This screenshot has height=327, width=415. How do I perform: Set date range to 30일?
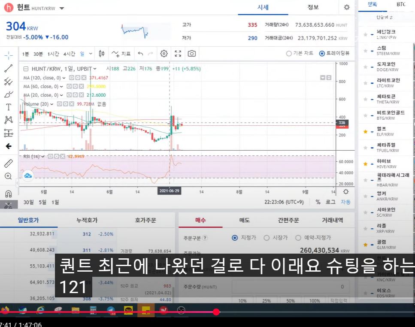click(x=29, y=203)
